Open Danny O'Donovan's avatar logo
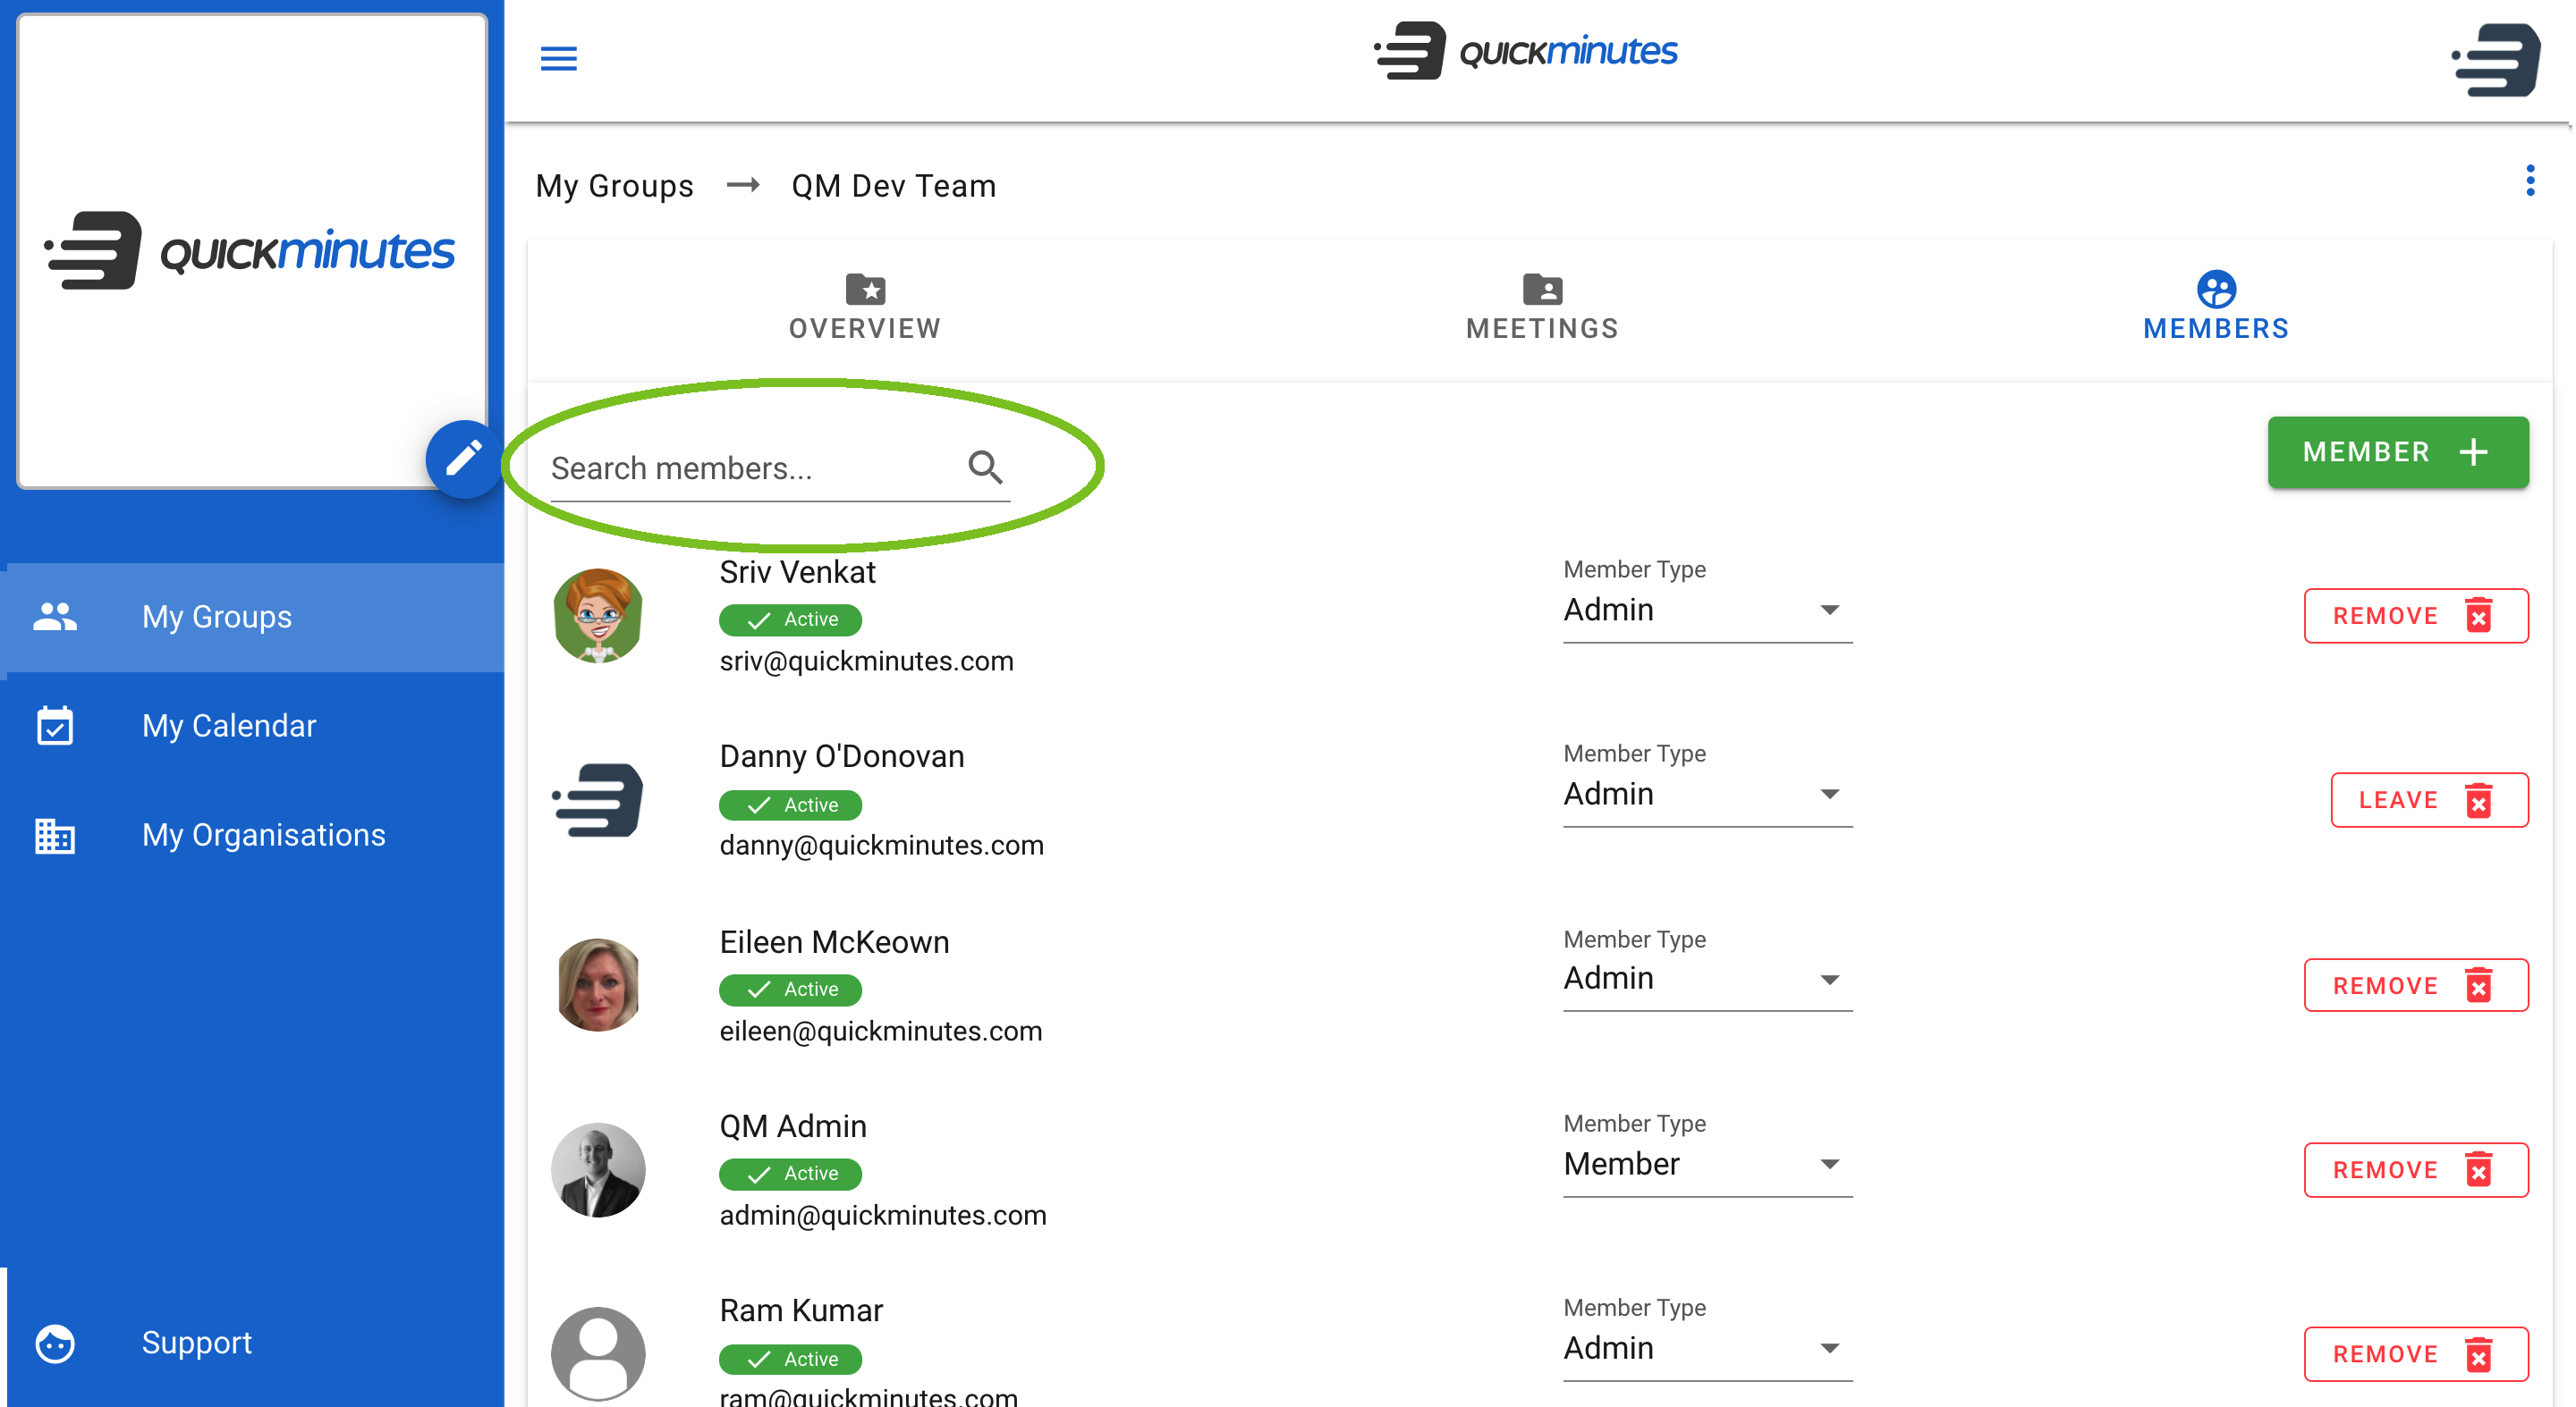 click(598, 800)
